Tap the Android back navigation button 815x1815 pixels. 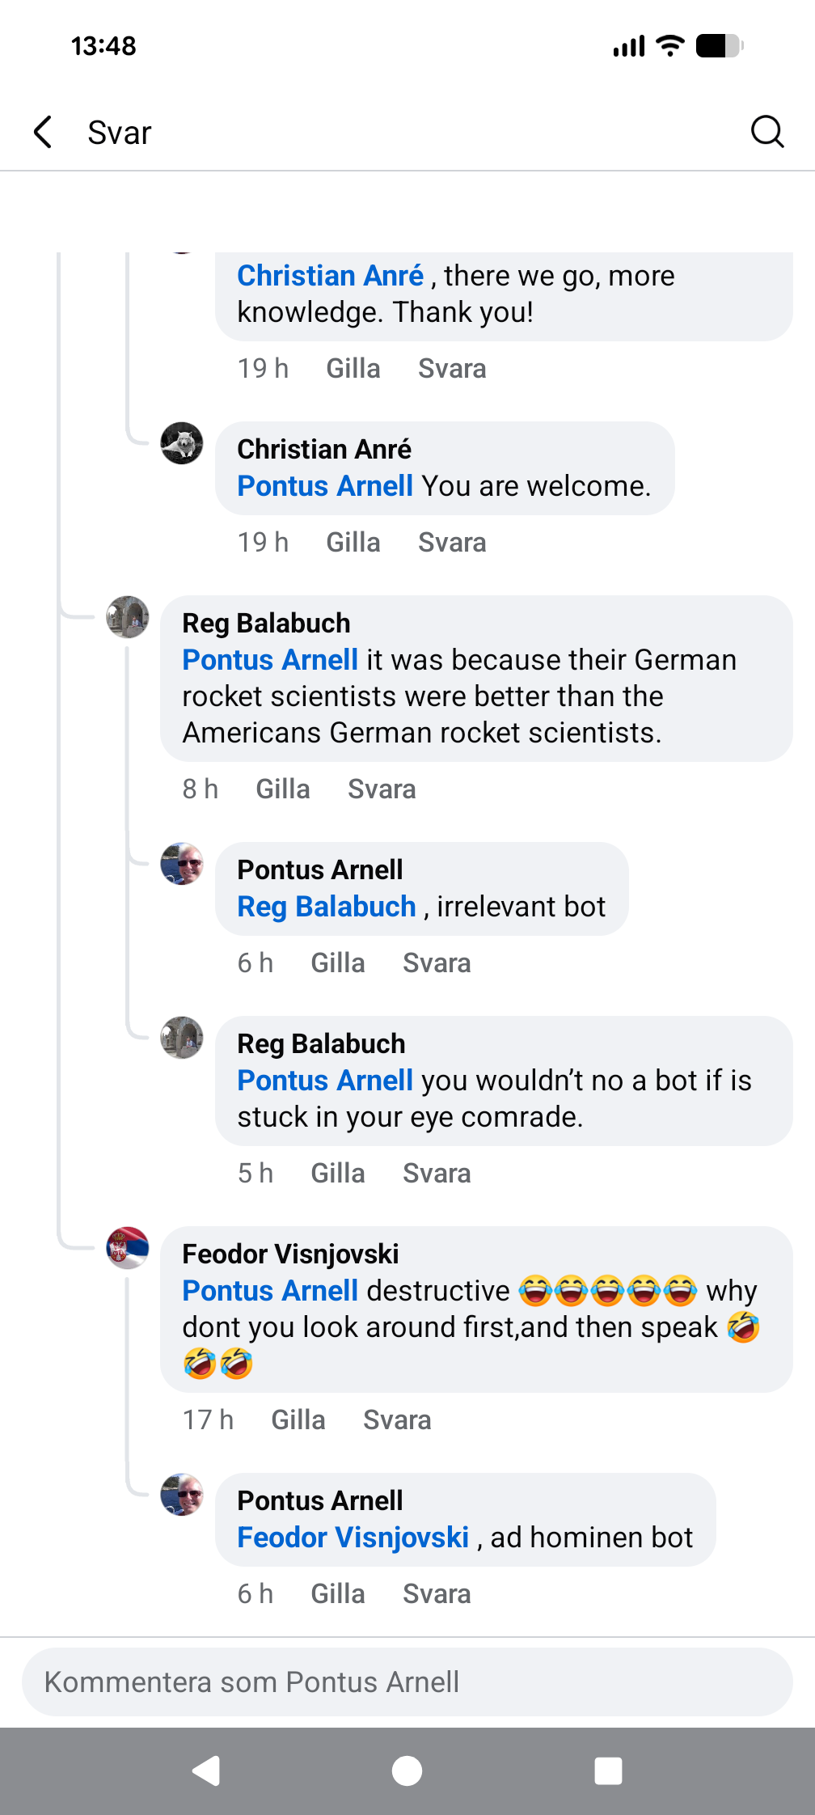[x=207, y=1771]
